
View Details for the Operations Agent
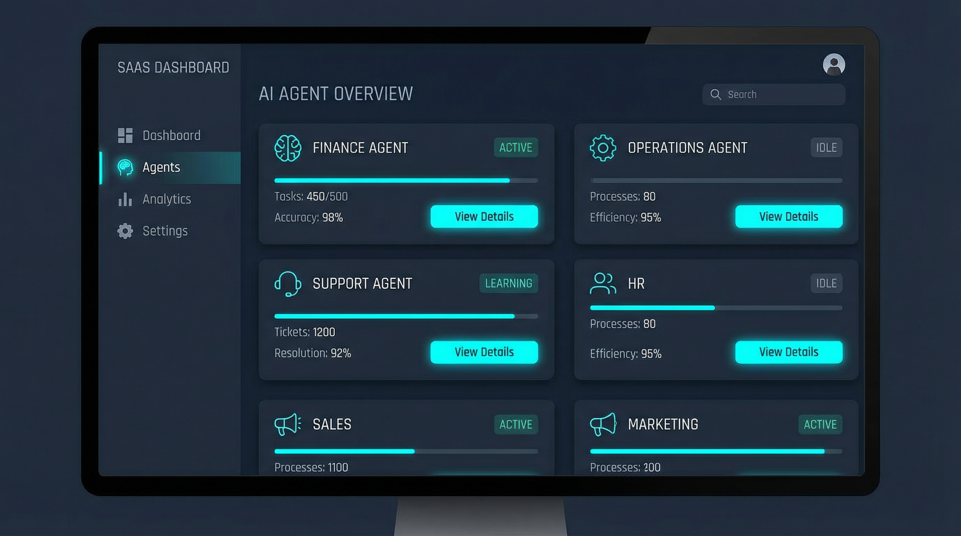pos(789,216)
